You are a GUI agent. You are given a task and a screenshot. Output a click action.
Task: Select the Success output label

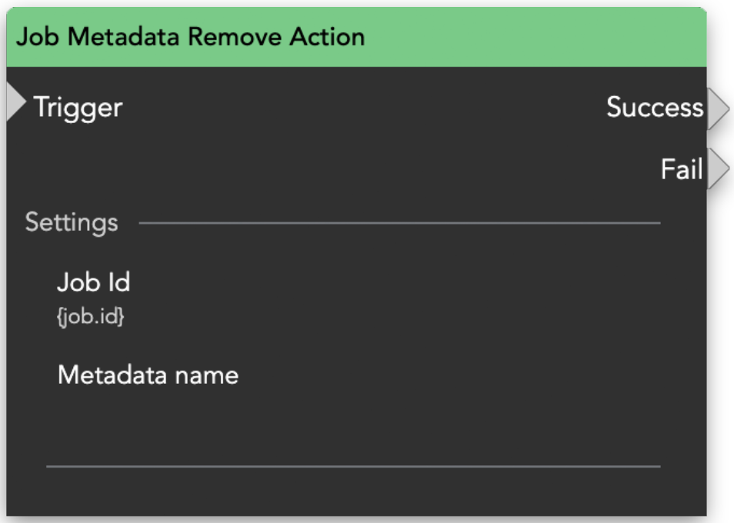654,108
